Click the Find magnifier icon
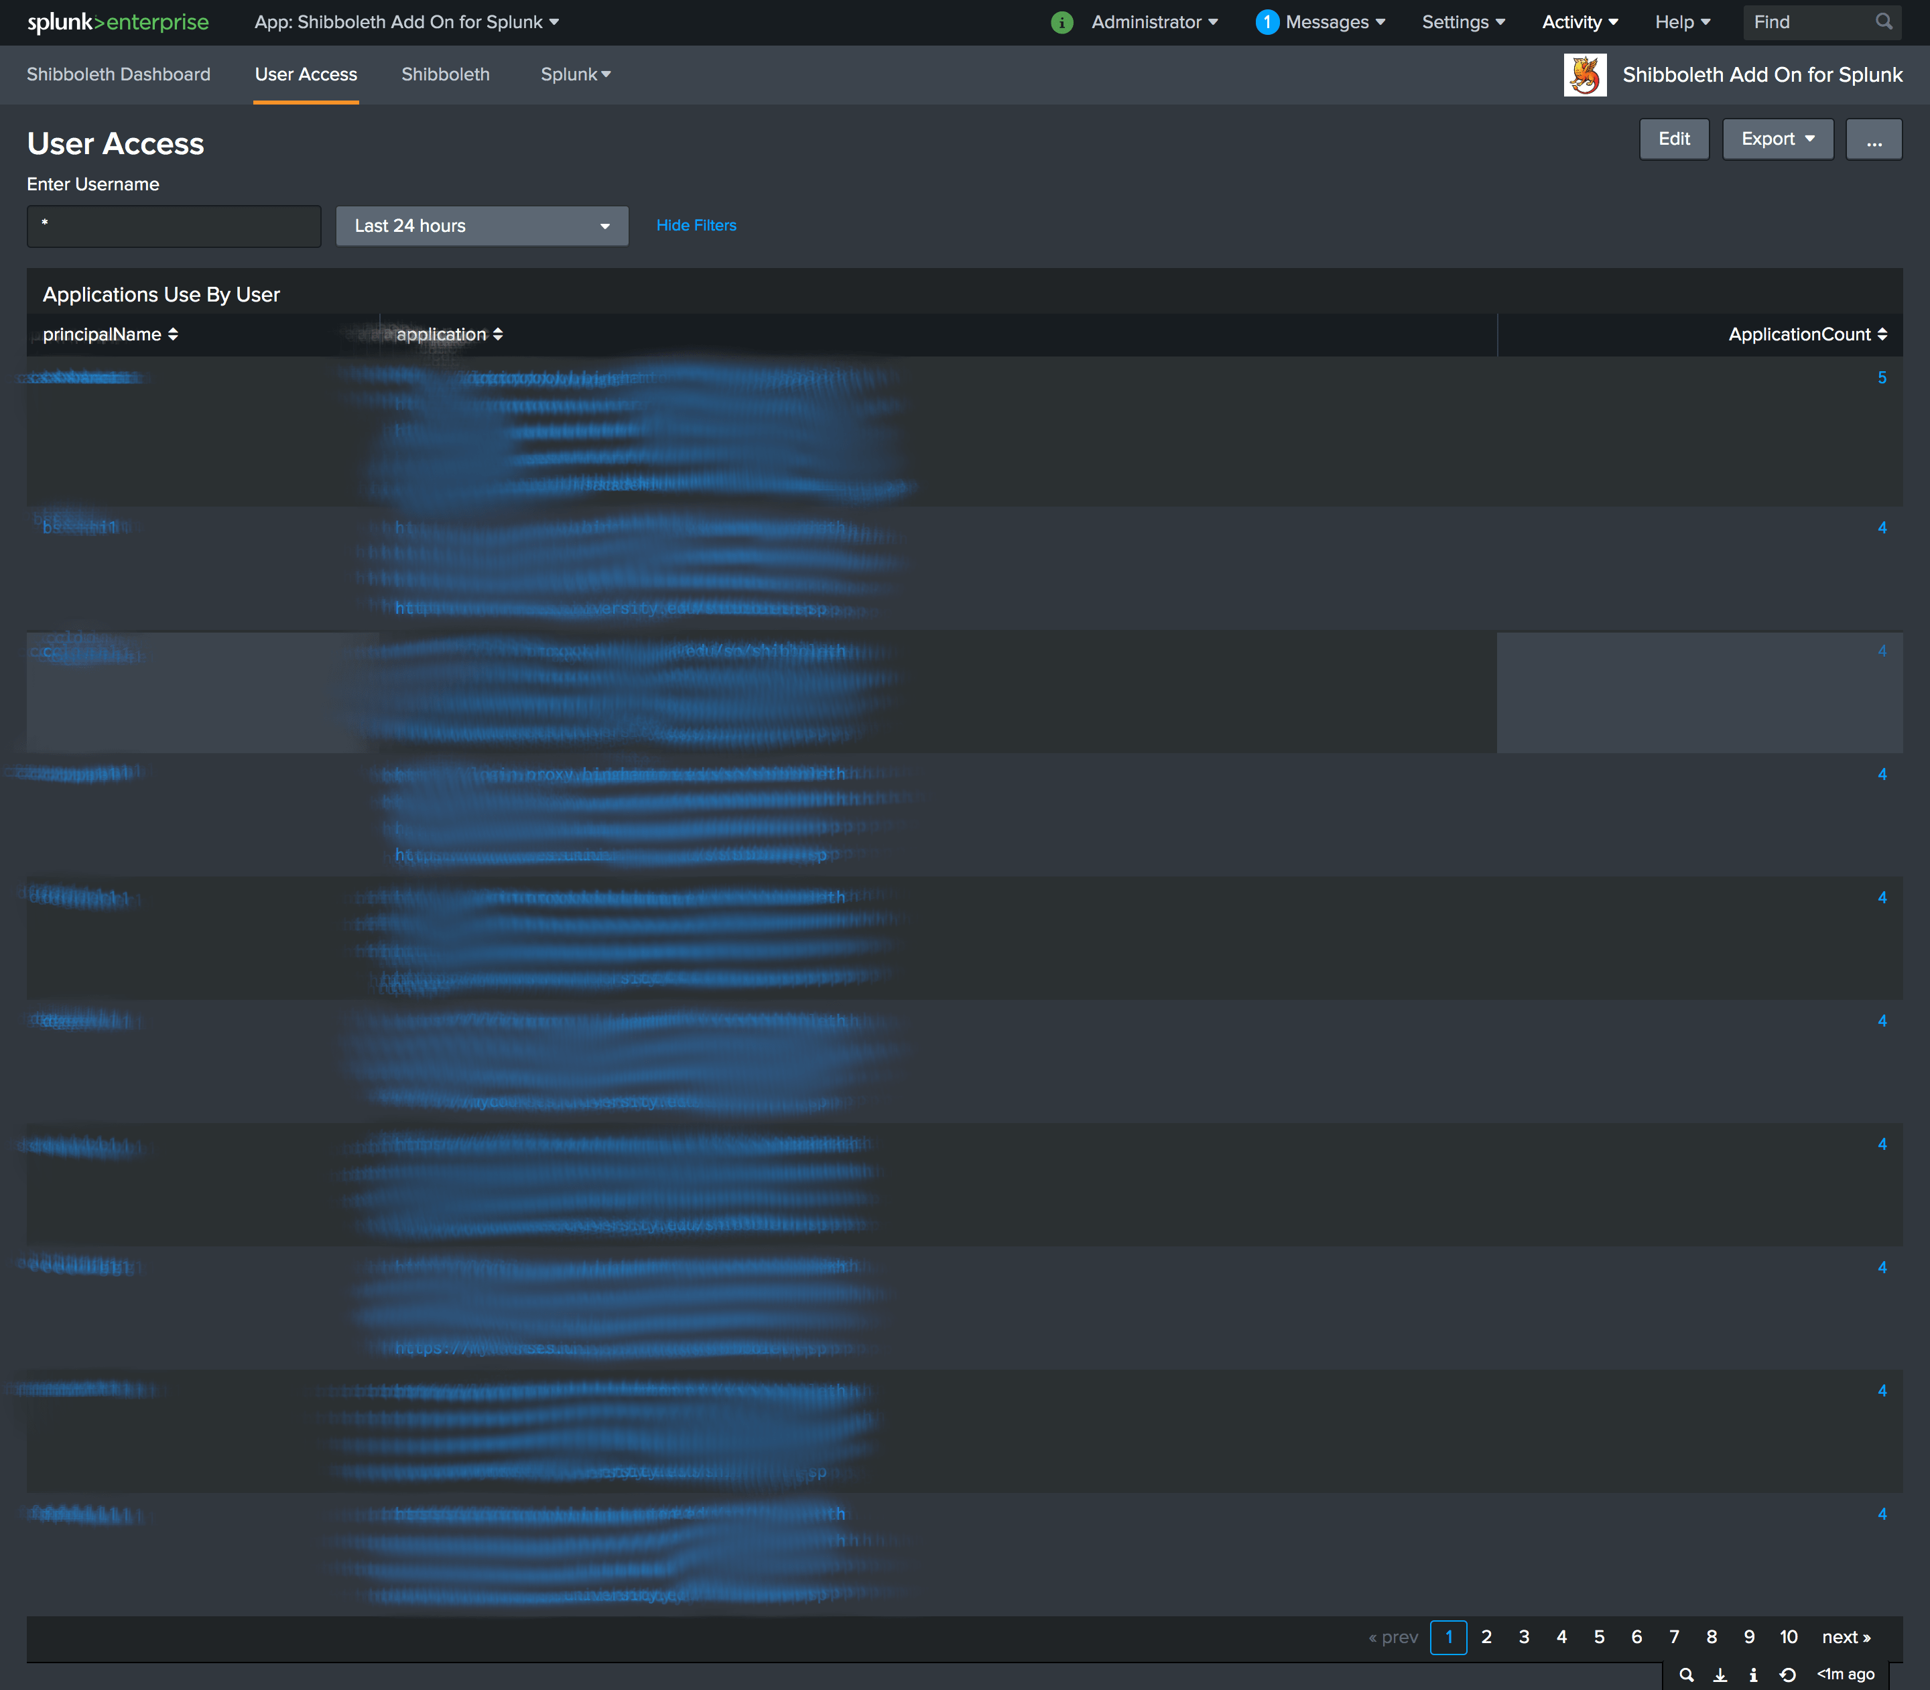The height and width of the screenshot is (1690, 1930). pyautogui.click(x=1884, y=21)
